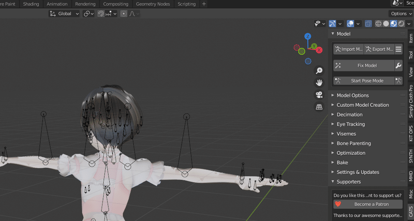The image size is (414, 221).
Task: Open the View sidebar tab
Action: point(411,72)
